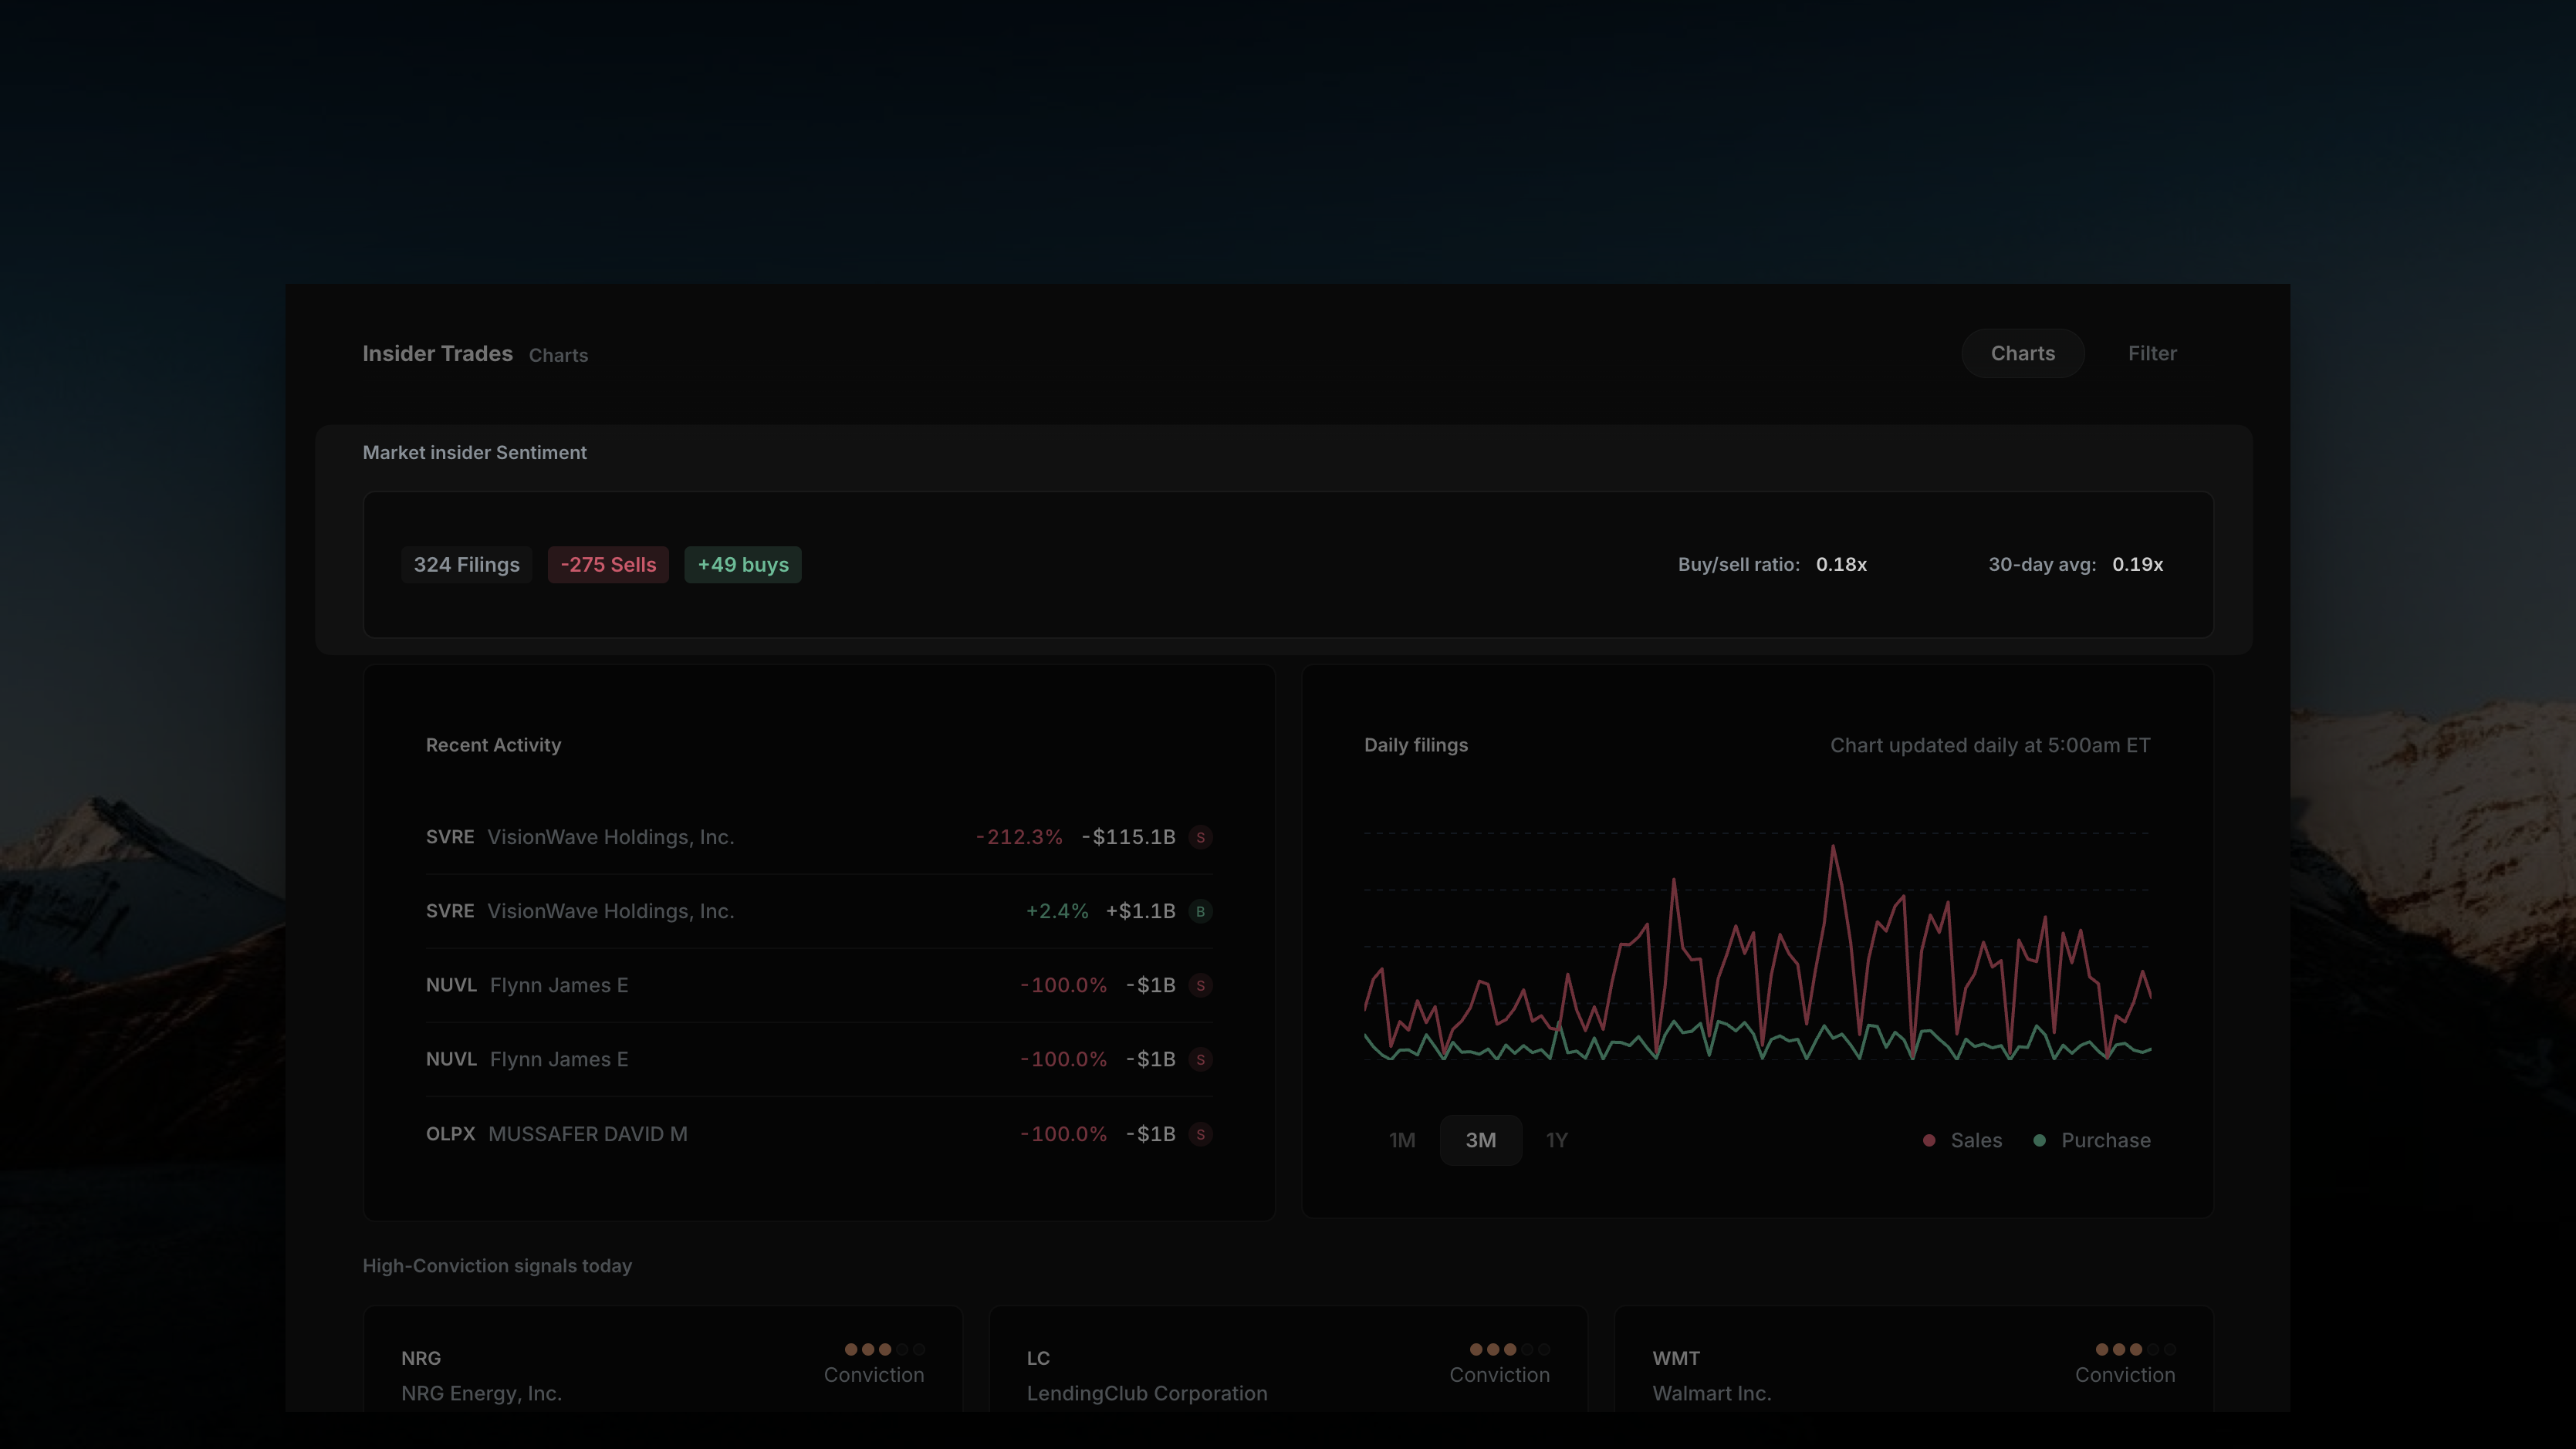Viewport: 2576px width, 1449px height.
Task: Click the WMT conviction dots indicator
Action: tap(2135, 1349)
